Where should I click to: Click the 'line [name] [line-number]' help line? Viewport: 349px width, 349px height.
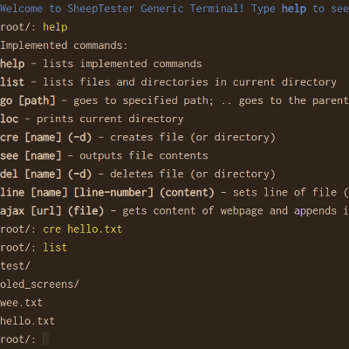(x=174, y=192)
